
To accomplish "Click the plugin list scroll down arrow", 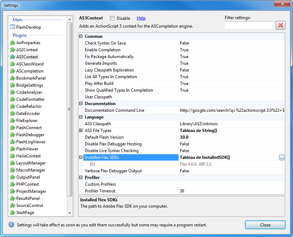I will pos(70,213).
